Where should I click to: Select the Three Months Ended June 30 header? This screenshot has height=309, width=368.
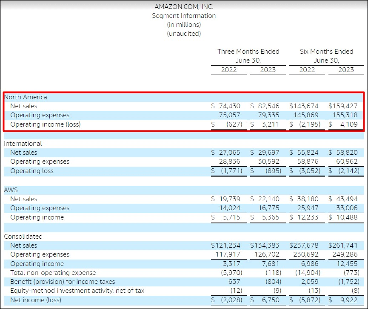coord(249,55)
